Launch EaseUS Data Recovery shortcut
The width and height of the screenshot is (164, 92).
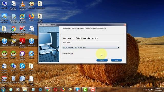4,18
